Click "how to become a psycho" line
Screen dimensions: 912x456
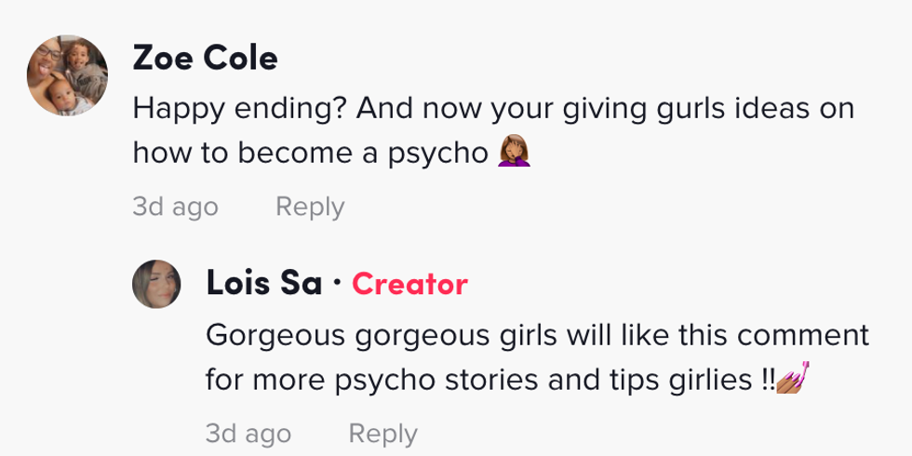tap(311, 153)
